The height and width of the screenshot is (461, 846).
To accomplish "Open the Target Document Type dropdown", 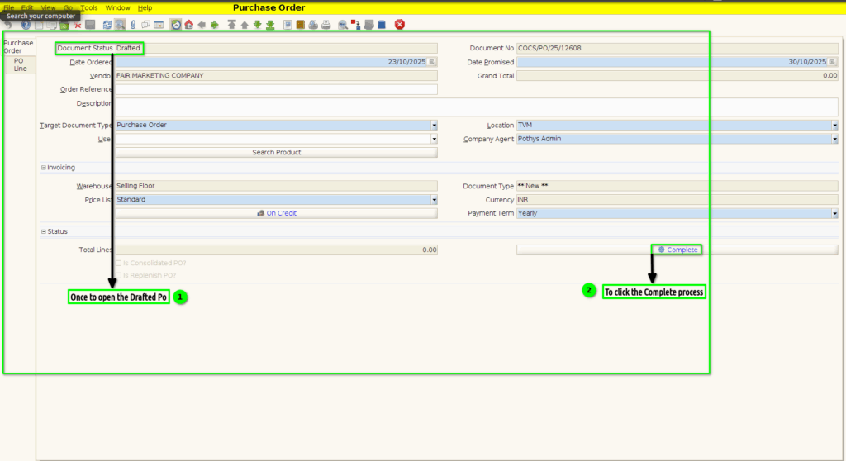I will coord(434,126).
